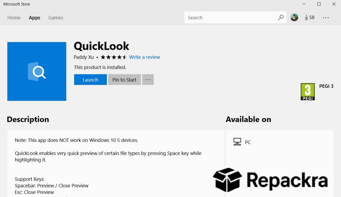Open more options beside Pin to Start
341x197 pixels.
point(148,80)
